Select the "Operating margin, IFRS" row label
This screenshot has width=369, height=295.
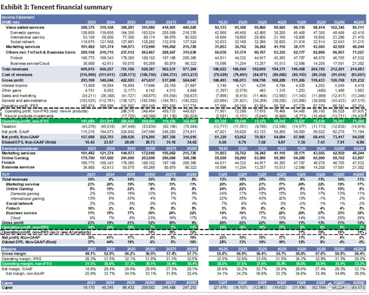point(21,259)
